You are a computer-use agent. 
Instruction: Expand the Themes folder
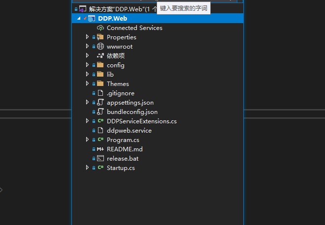(x=88, y=84)
